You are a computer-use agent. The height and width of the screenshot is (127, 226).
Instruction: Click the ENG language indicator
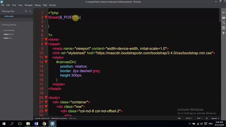(210, 124)
